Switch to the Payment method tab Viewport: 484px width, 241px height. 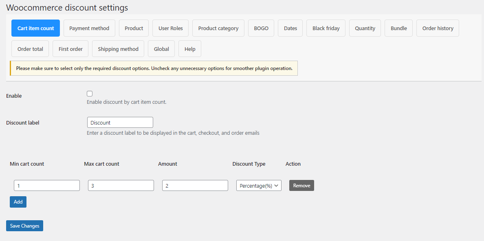pos(89,28)
